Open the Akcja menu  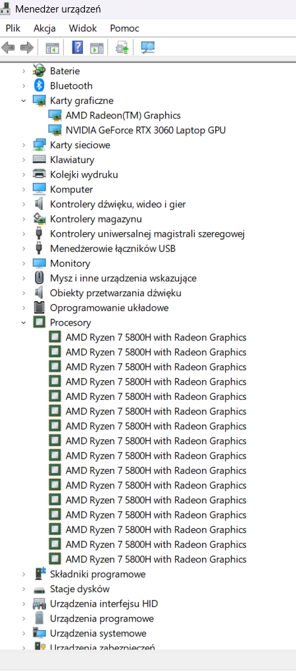tap(45, 28)
